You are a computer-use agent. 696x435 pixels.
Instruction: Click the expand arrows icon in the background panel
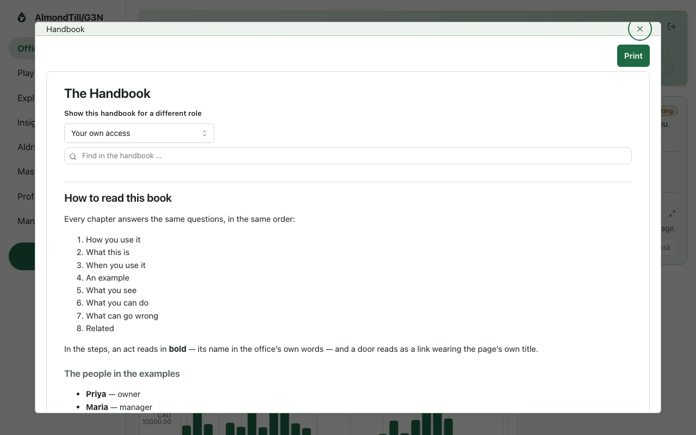click(x=672, y=213)
